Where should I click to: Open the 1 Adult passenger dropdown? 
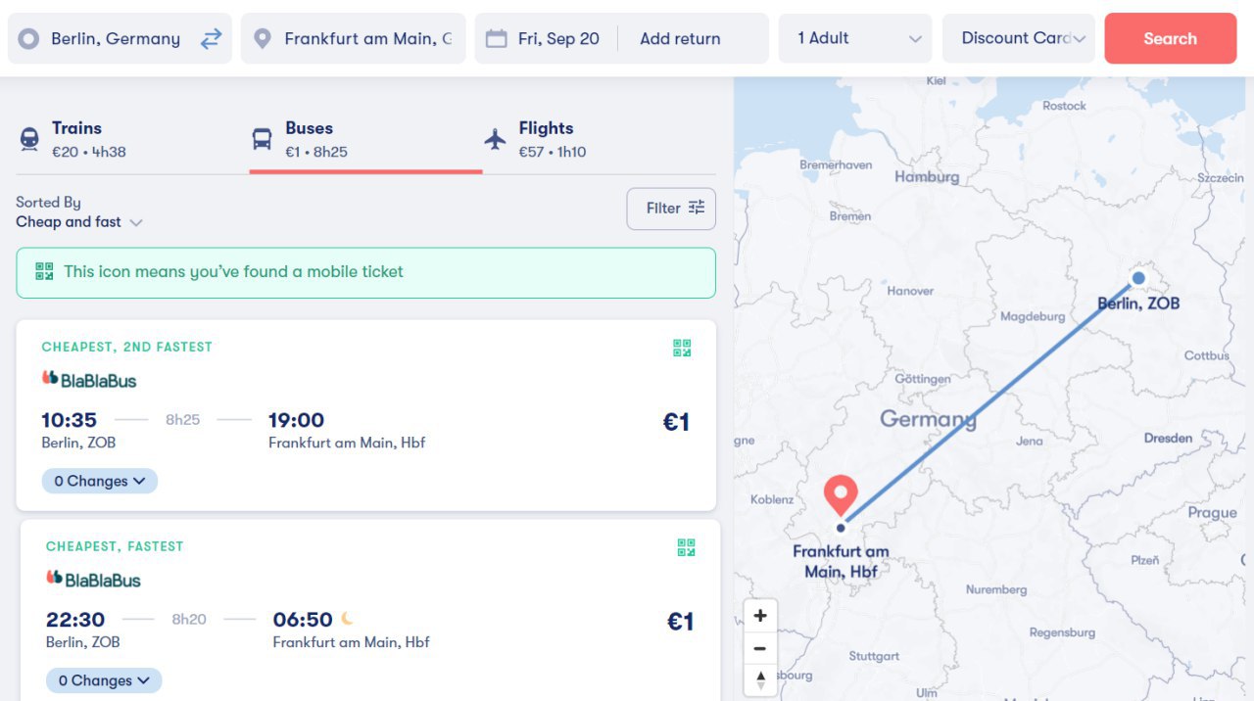pyautogui.click(x=855, y=38)
